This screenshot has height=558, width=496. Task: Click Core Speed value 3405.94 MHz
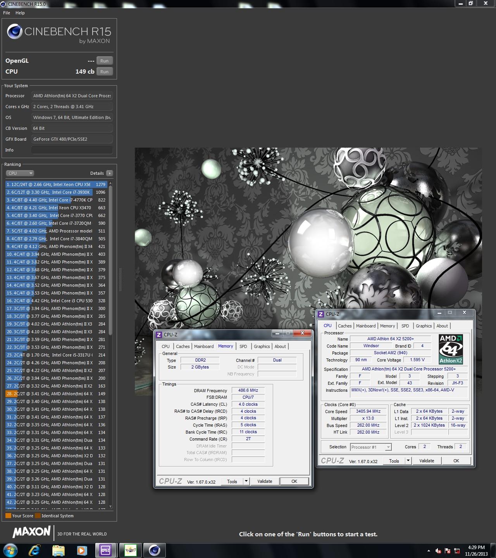(368, 412)
